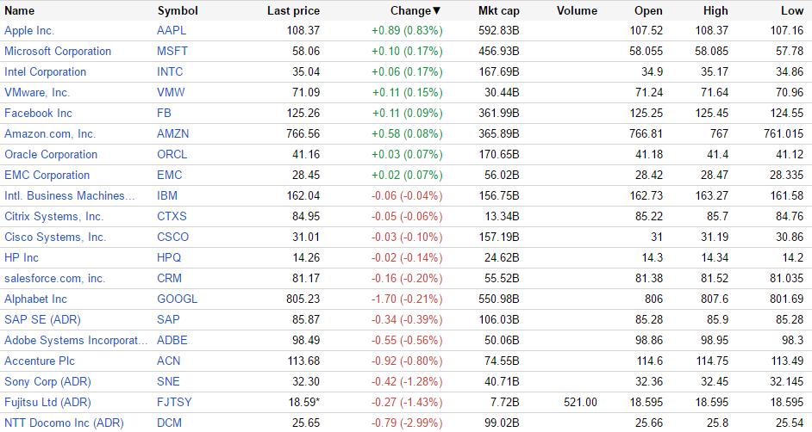Image resolution: width=812 pixels, height=432 pixels.
Task: Select the ORCL symbol link
Action: pos(172,154)
